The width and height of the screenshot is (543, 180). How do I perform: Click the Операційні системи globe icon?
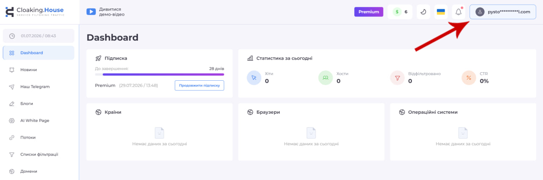[402, 112]
